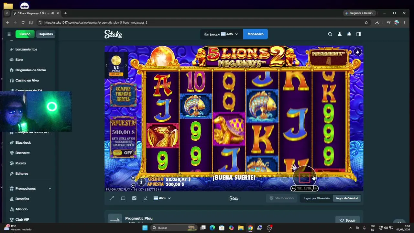Mute the slot game sound
Viewport: 414px width, 233px height.
coord(133,185)
